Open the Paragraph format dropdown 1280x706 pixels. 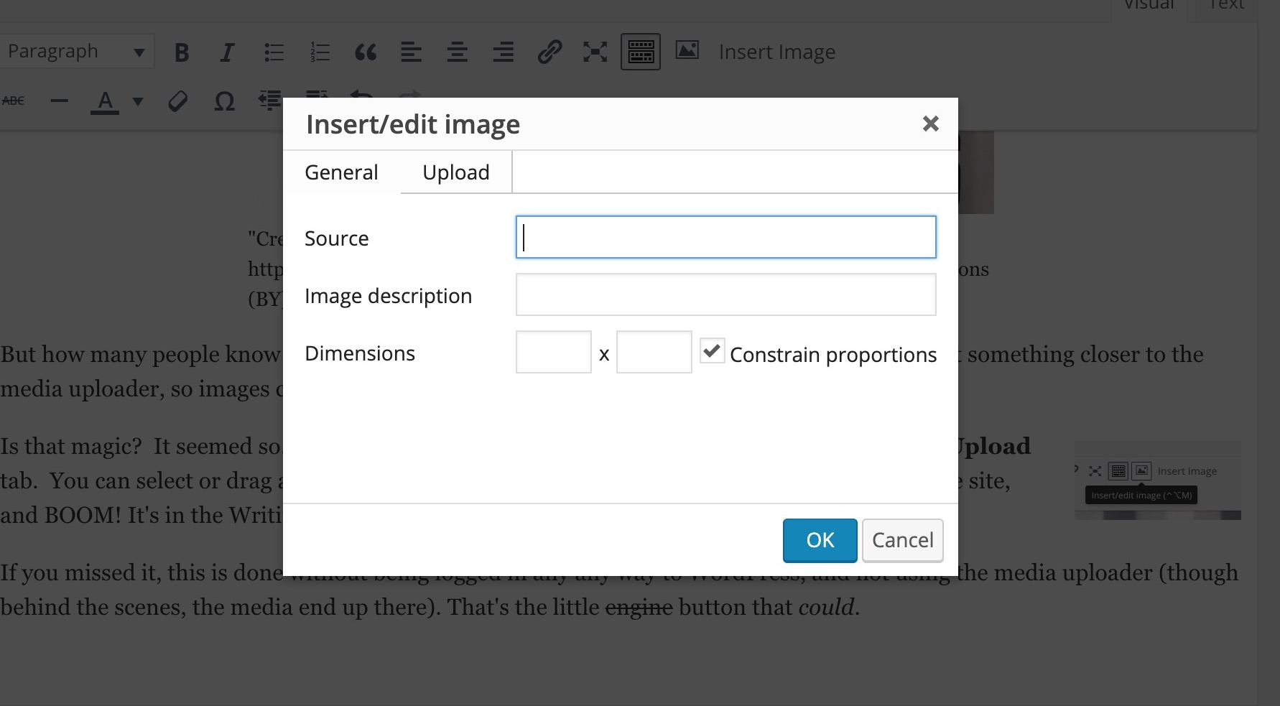pos(75,52)
